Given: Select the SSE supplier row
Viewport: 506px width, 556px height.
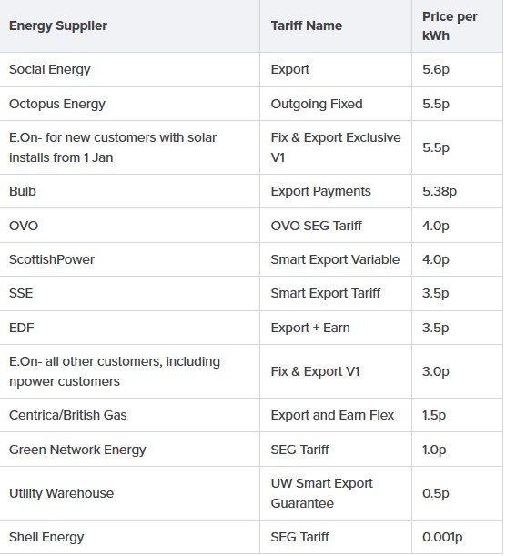Looking at the screenshot, I should click(251, 294).
